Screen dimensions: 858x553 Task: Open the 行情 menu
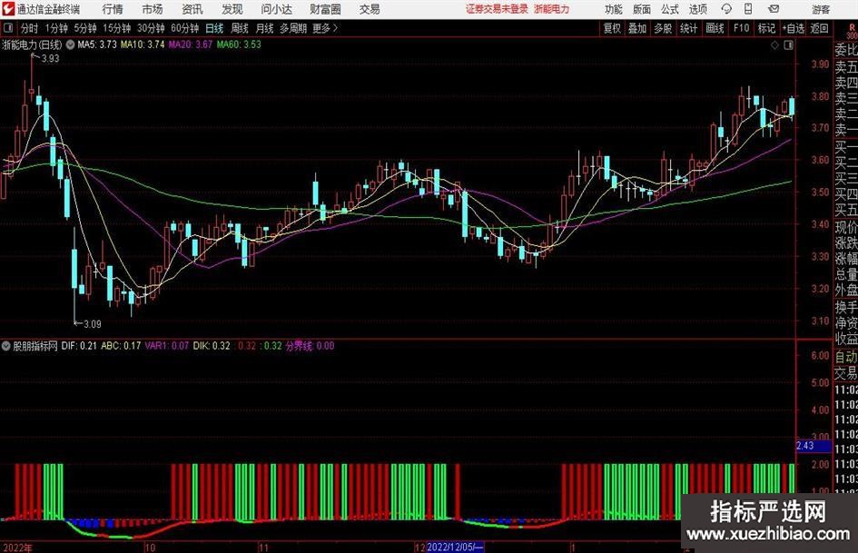[x=113, y=9]
